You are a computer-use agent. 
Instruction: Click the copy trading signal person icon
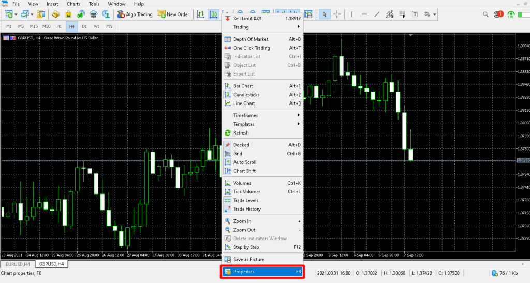coord(106,14)
